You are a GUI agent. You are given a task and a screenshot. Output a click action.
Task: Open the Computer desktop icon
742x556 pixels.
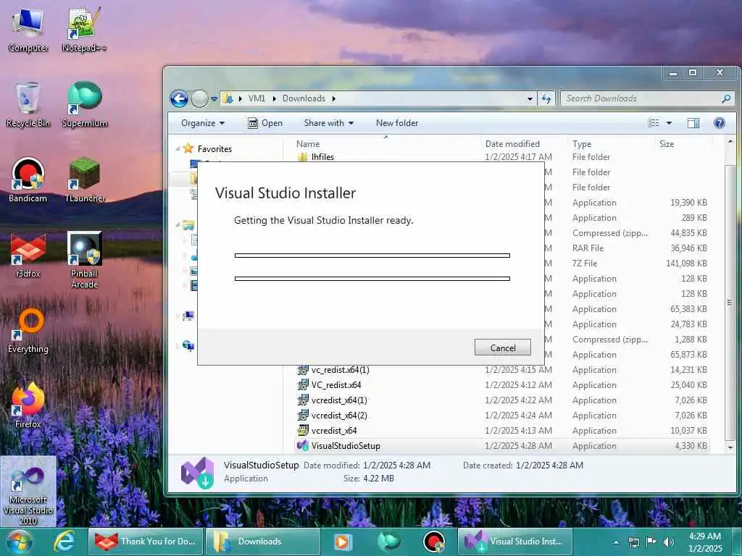(x=28, y=30)
